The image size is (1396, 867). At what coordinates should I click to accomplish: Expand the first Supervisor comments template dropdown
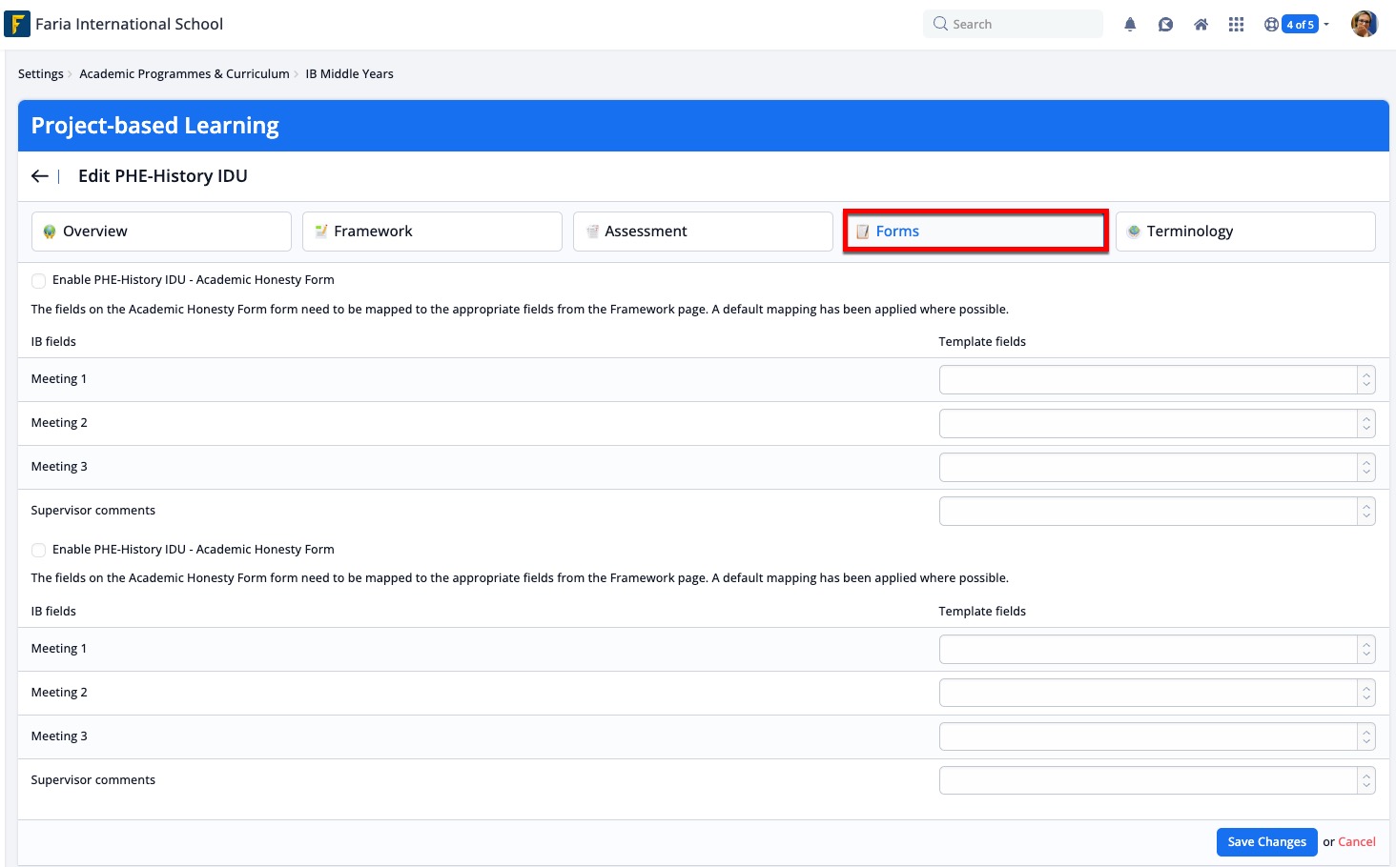click(1156, 511)
